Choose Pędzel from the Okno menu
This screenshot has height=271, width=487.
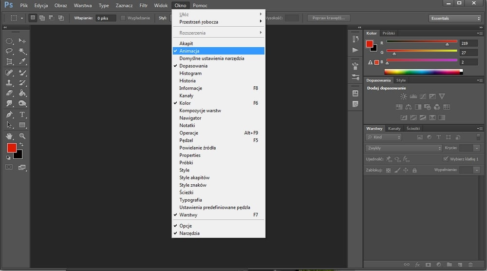tap(218, 140)
